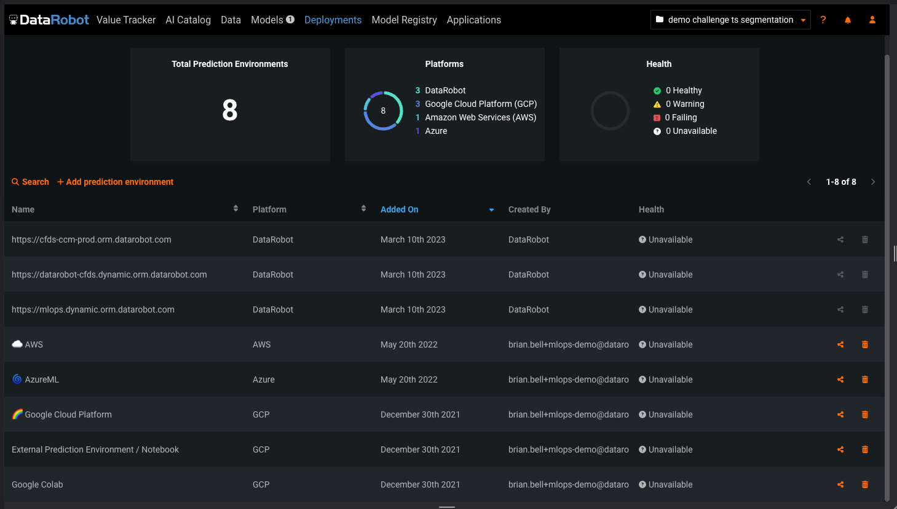Share the mlops.dynamic environment
Image resolution: width=897 pixels, height=509 pixels.
coord(840,309)
